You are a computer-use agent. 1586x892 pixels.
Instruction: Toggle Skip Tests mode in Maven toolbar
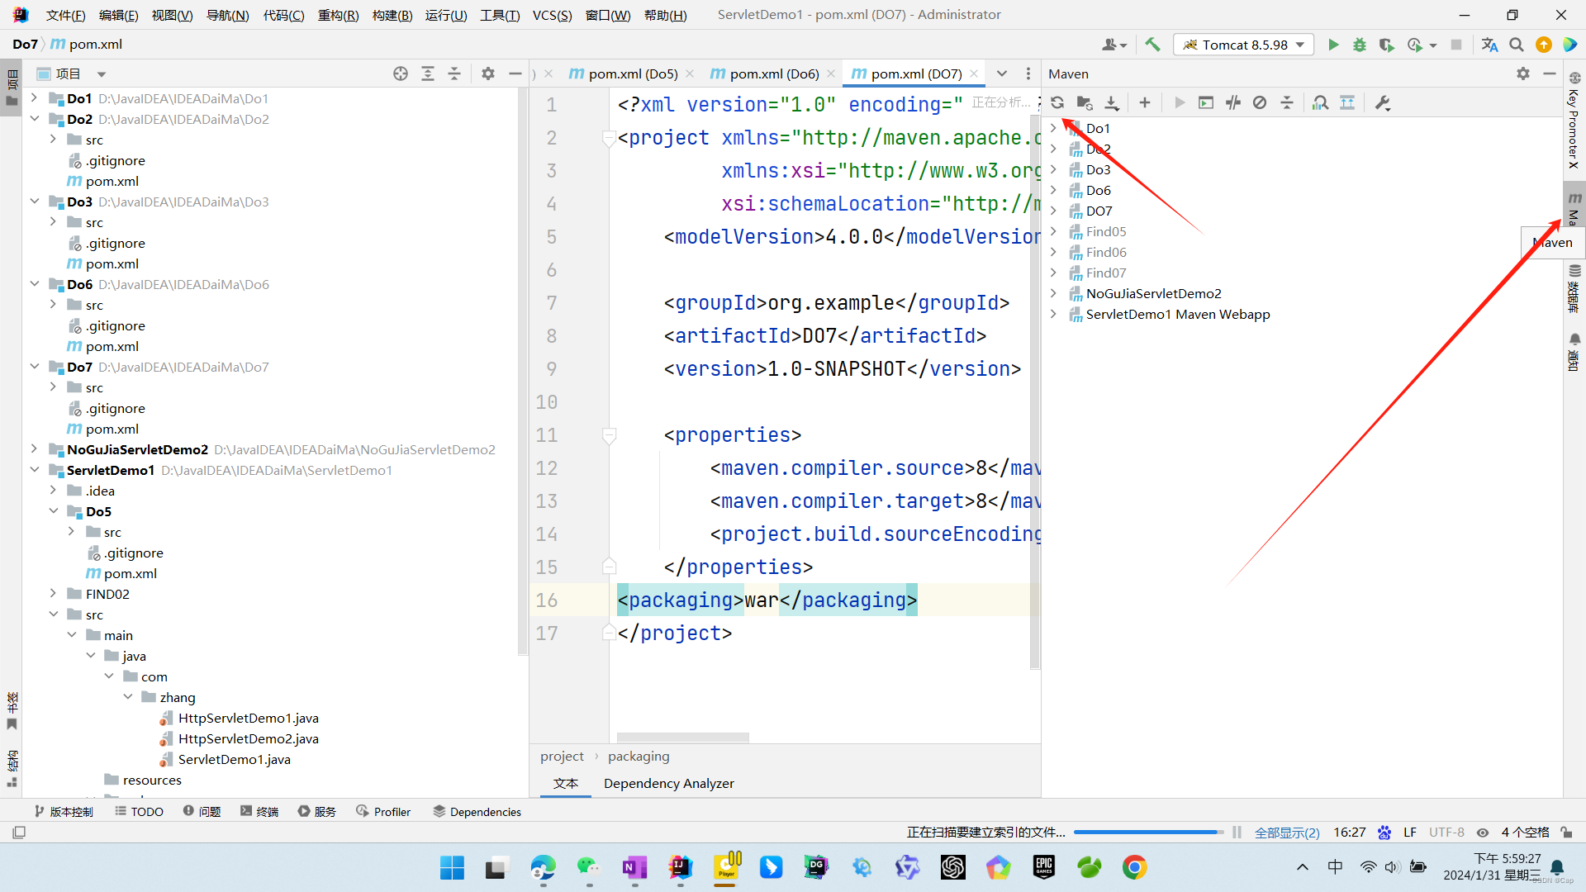click(1260, 103)
